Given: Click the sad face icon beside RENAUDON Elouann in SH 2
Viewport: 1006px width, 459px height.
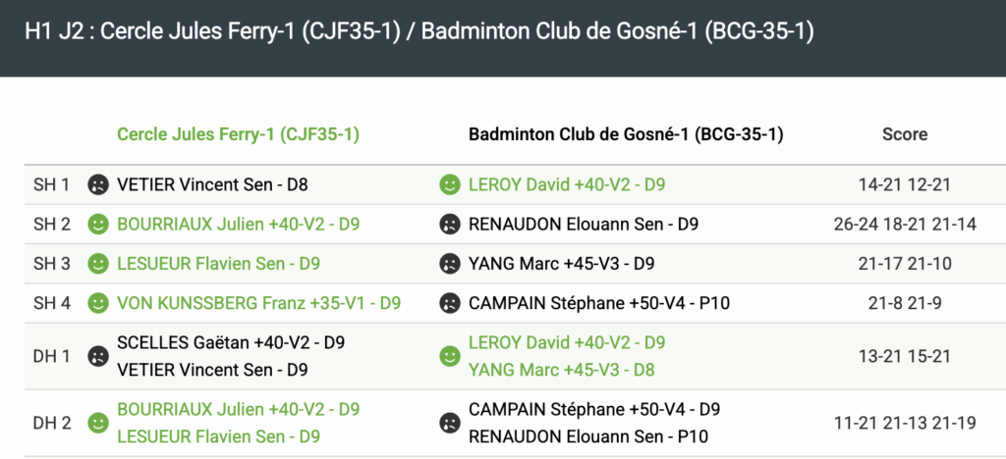Looking at the screenshot, I should [449, 225].
